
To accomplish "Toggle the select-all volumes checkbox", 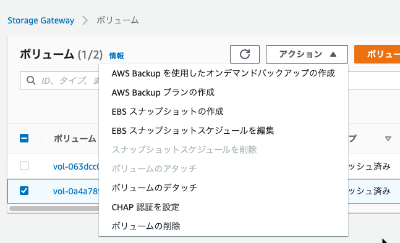I will pos(24,138).
